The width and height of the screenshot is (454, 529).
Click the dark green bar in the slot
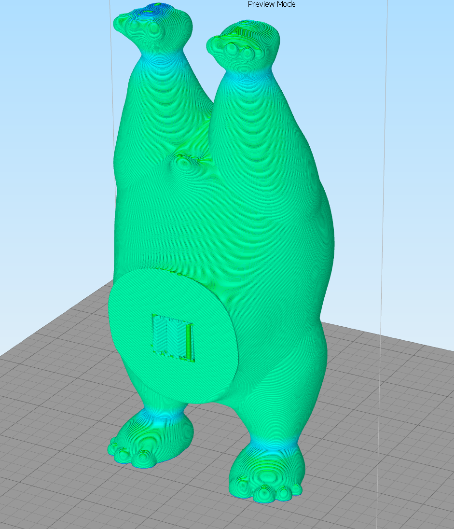pyautogui.click(x=189, y=341)
